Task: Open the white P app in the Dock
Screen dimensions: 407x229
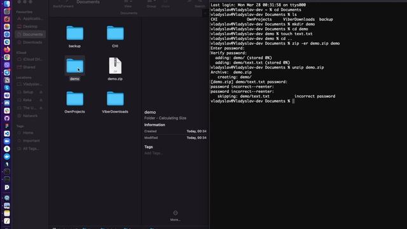Action: (x=7, y=187)
